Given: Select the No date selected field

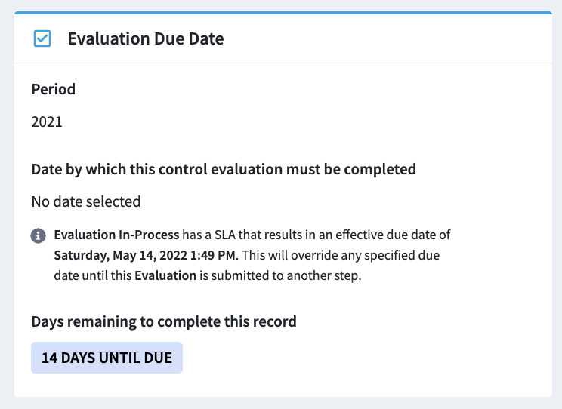Looking at the screenshot, I should coord(86,201).
